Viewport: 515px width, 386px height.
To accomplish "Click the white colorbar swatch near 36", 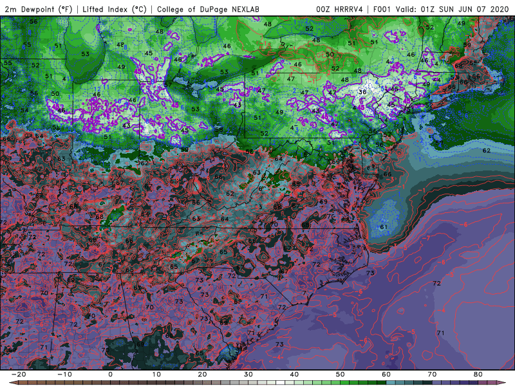I will coord(281,383).
